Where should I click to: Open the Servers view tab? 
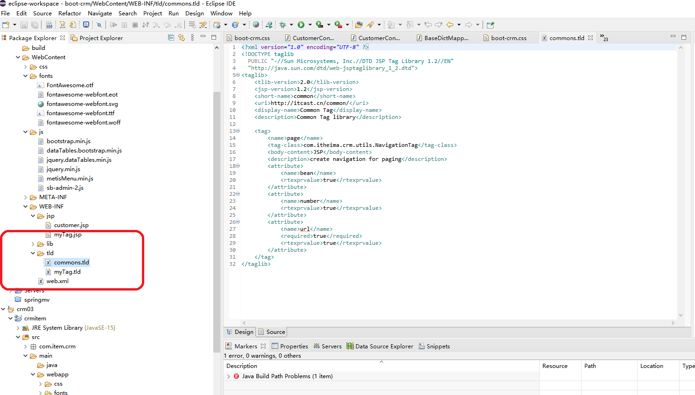(328, 346)
